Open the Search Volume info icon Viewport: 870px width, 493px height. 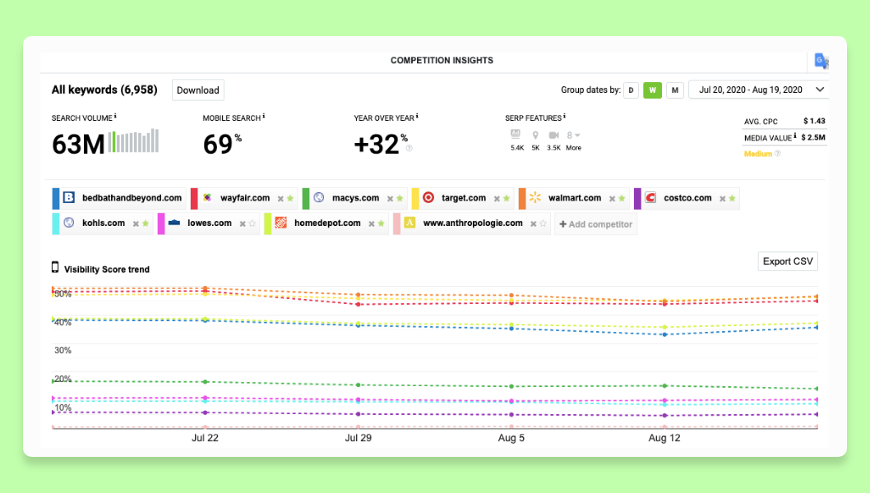pyautogui.click(x=115, y=117)
